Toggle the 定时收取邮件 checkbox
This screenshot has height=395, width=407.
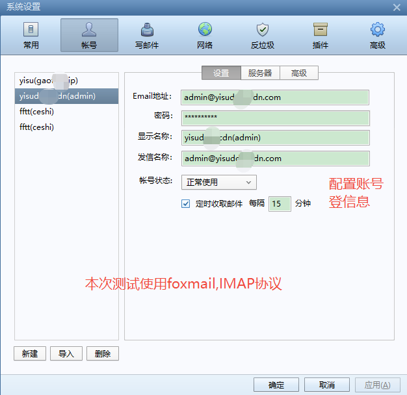186,203
